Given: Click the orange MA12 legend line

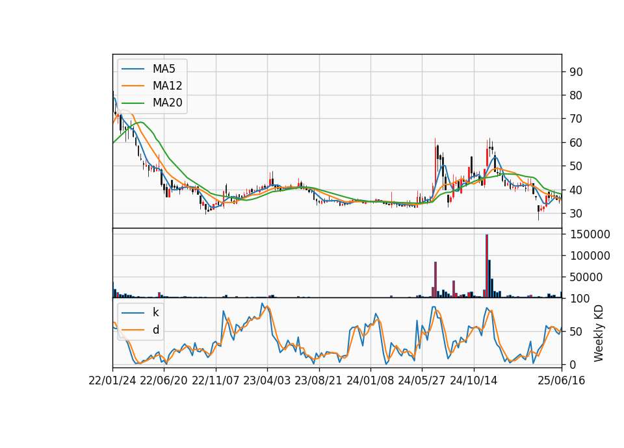Looking at the screenshot, I should (133, 86).
